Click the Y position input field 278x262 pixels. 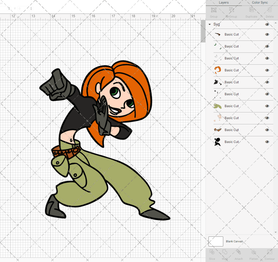click(23, 9)
